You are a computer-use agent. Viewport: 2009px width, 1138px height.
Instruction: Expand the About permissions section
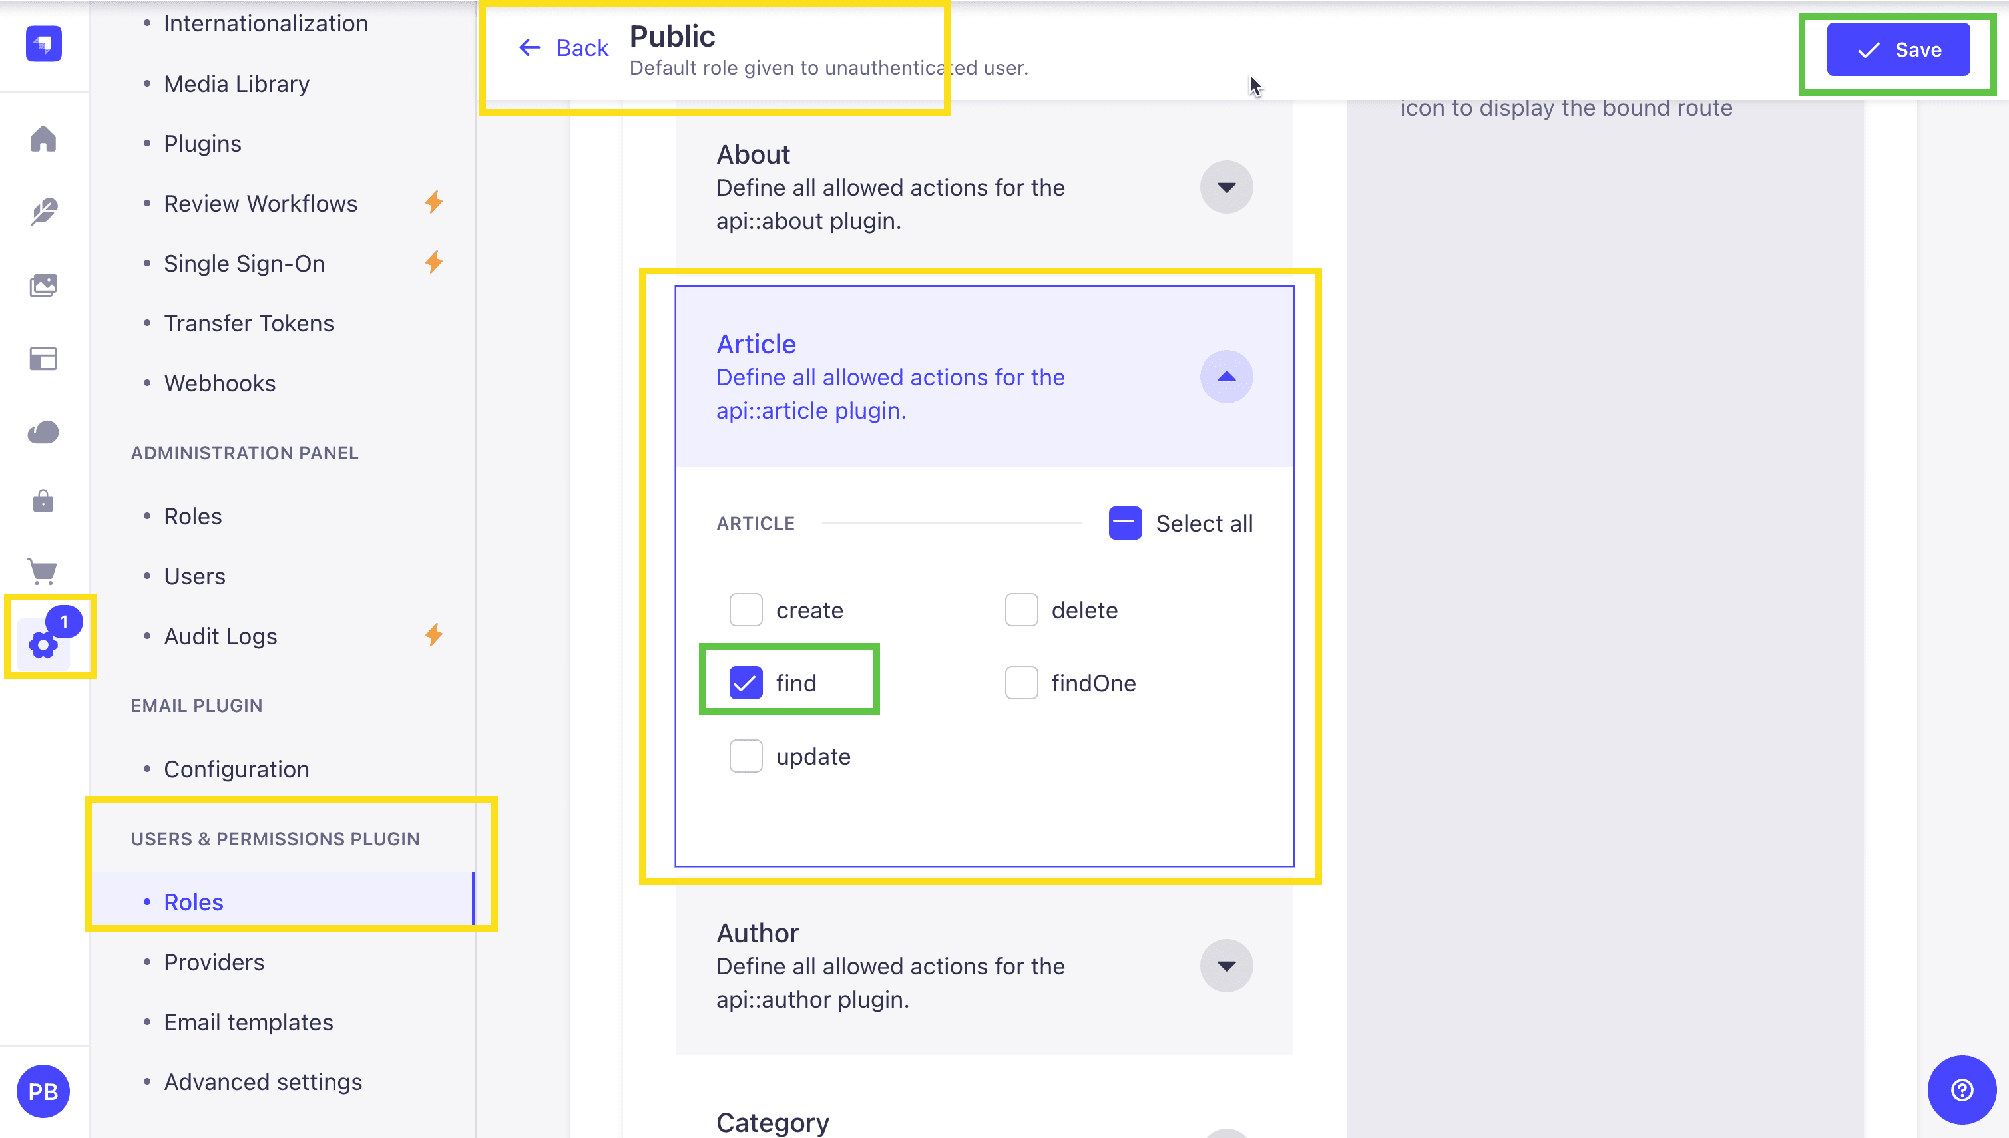pos(1227,188)
